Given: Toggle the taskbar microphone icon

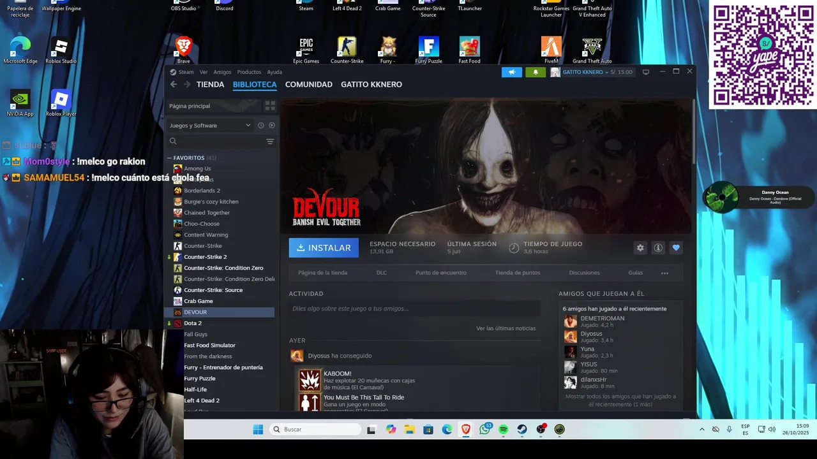Looking at the screenshot, I should pos(730,430).
